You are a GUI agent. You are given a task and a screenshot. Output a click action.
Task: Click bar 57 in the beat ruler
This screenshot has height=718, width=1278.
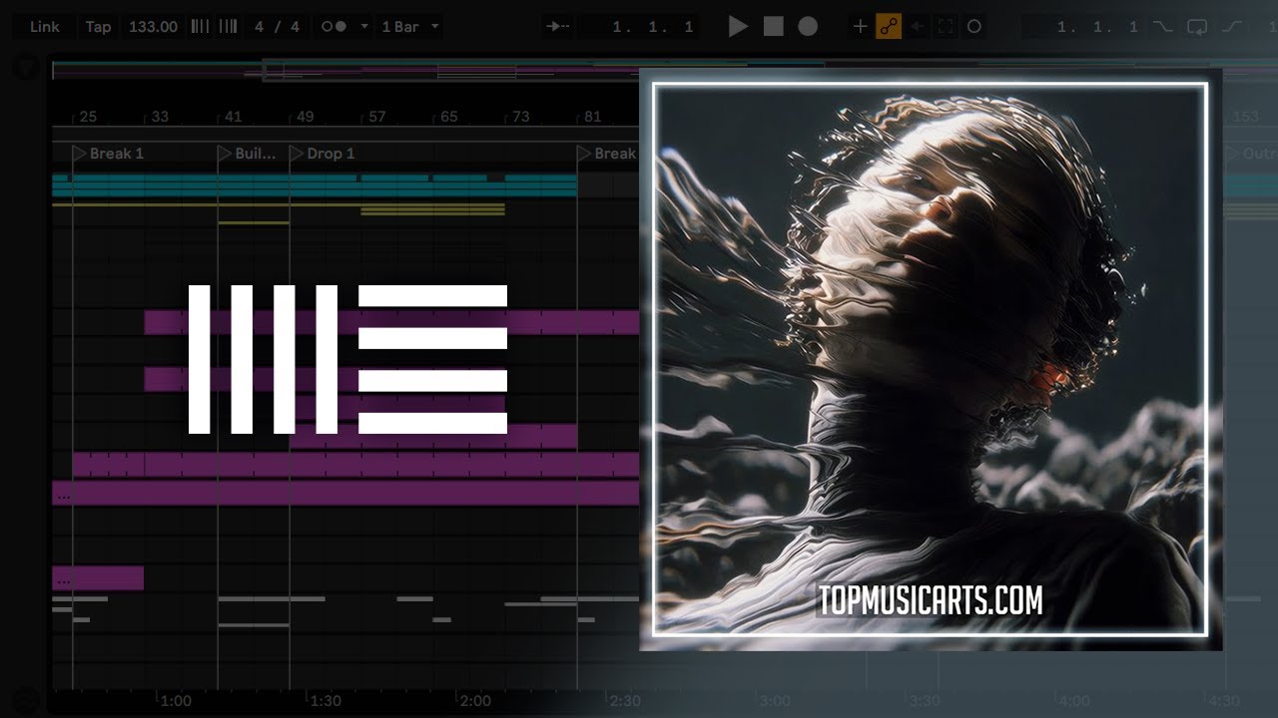(376, 117)
